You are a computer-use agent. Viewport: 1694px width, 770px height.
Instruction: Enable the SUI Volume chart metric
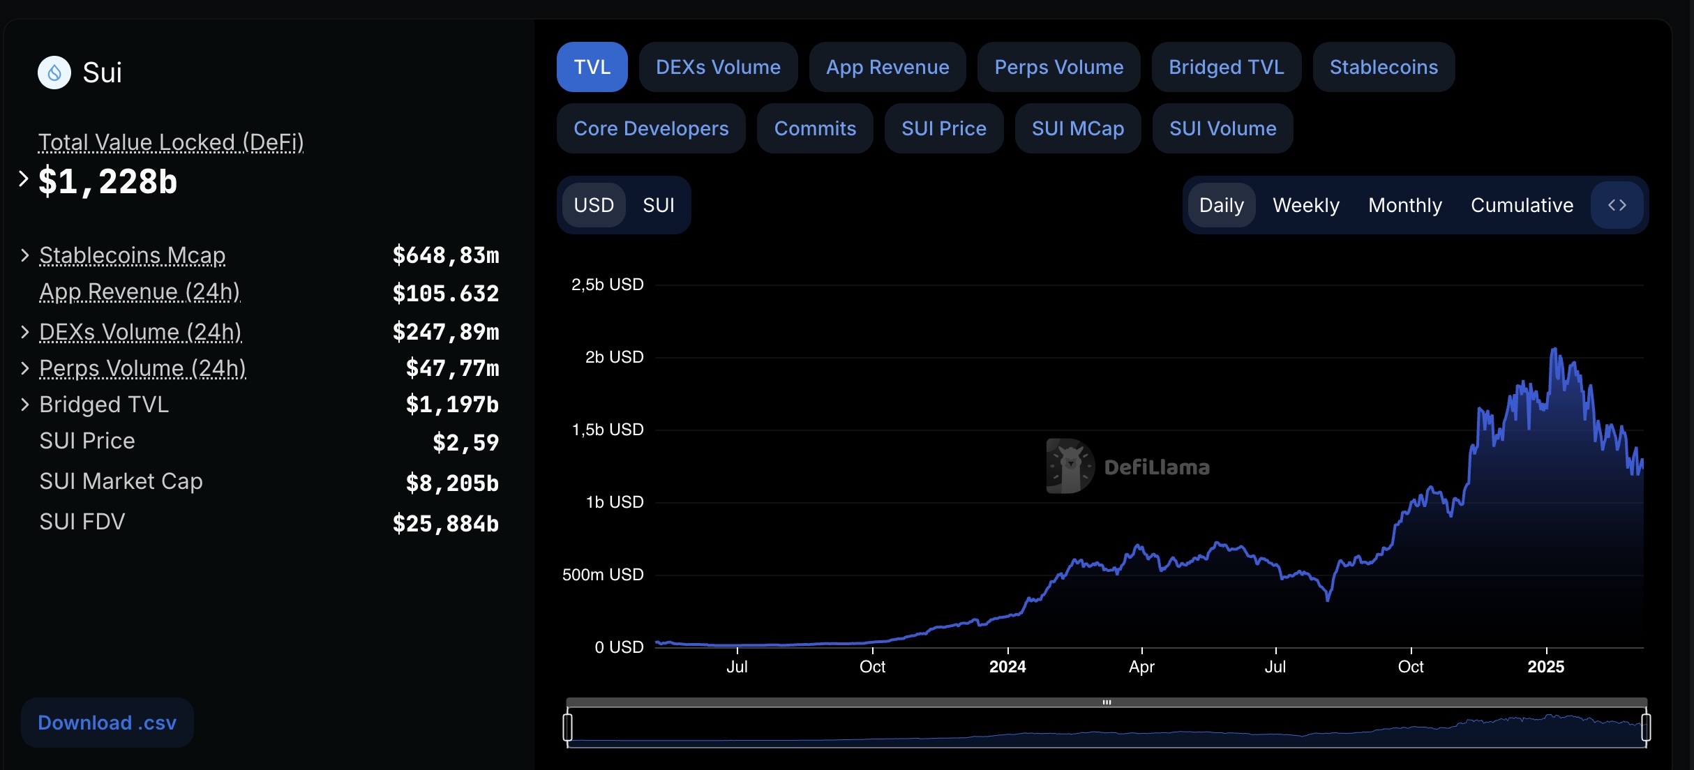[1223, 128]
